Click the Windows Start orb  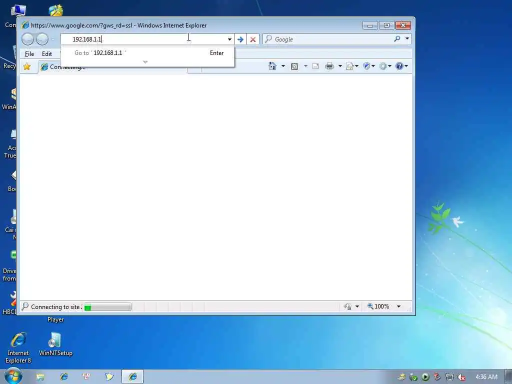tap(13, 376)
